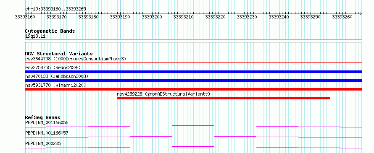This screenshot has height=153, width=374.
Task: Click the 19q13.11 band label
Action: click(x=35, y=36)
